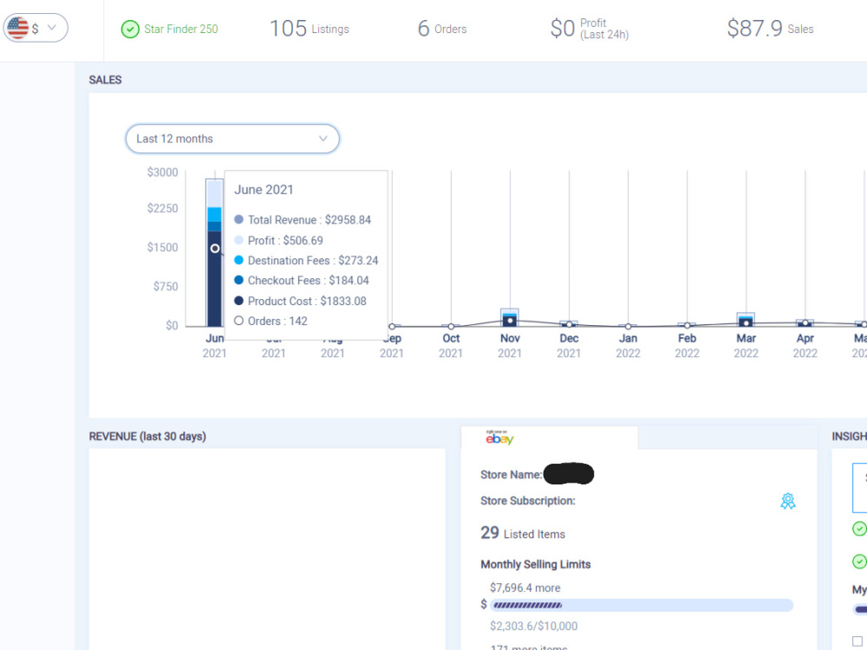Click the $3000 y-axis label
Viewport: 867px width, 650px height.
coord(163,172)
